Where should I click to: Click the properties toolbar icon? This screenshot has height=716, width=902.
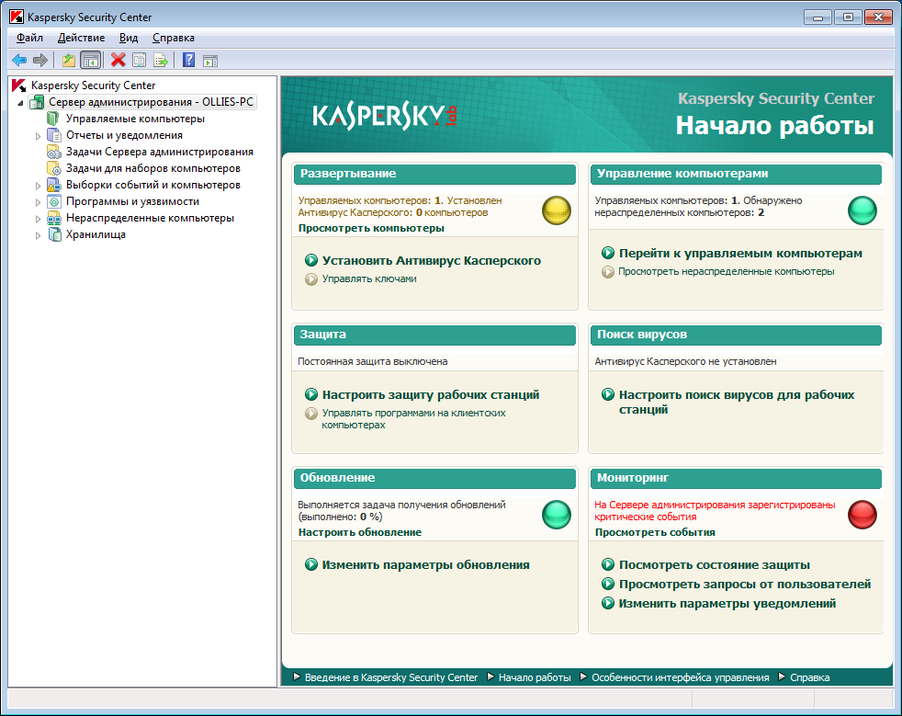[139, 60]
